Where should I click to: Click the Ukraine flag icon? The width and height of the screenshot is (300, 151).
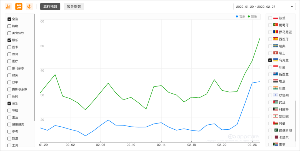coord(276,60)
